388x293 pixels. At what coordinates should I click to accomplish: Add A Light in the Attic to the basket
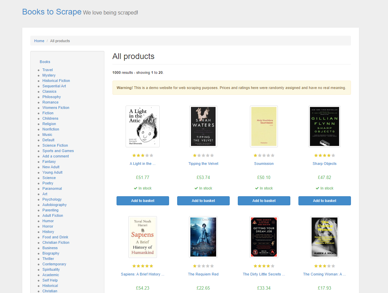[x=142, y=201]
